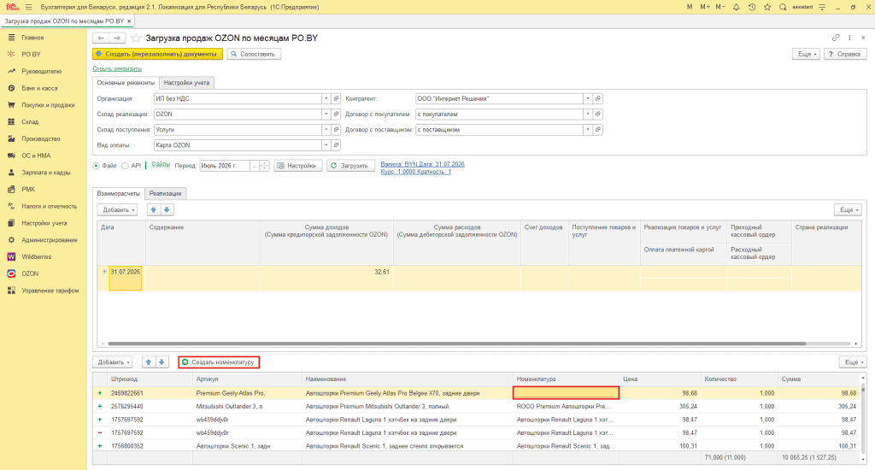Move settlement row up arrow
The height and width of the screenshot is (470, 875).
click(154, 210)
